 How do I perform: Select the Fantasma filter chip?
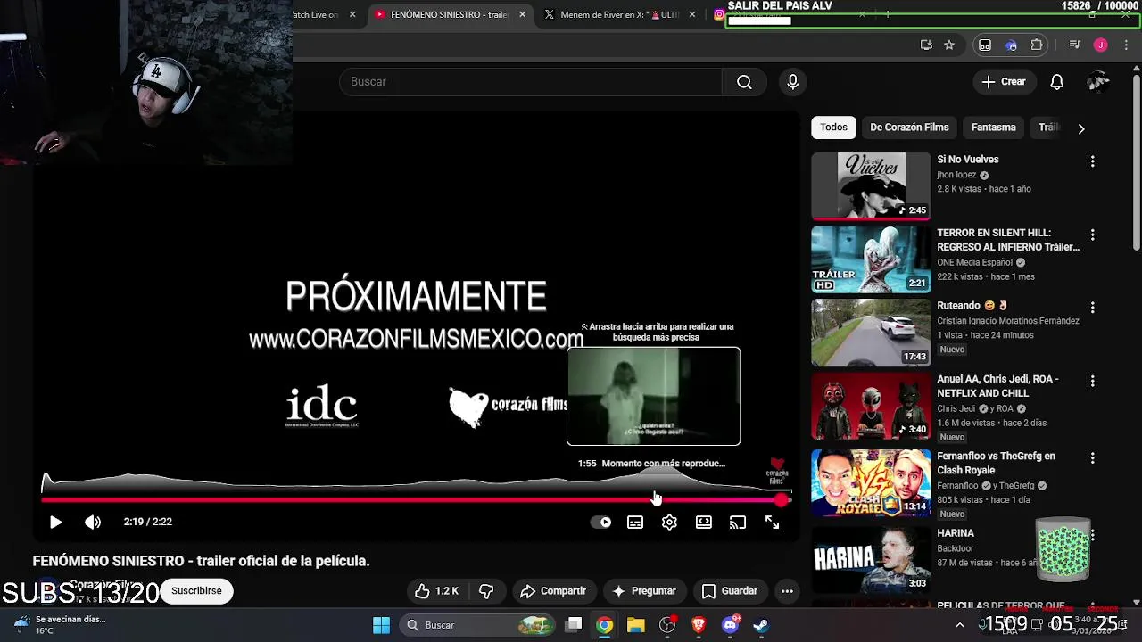(993, 128)
